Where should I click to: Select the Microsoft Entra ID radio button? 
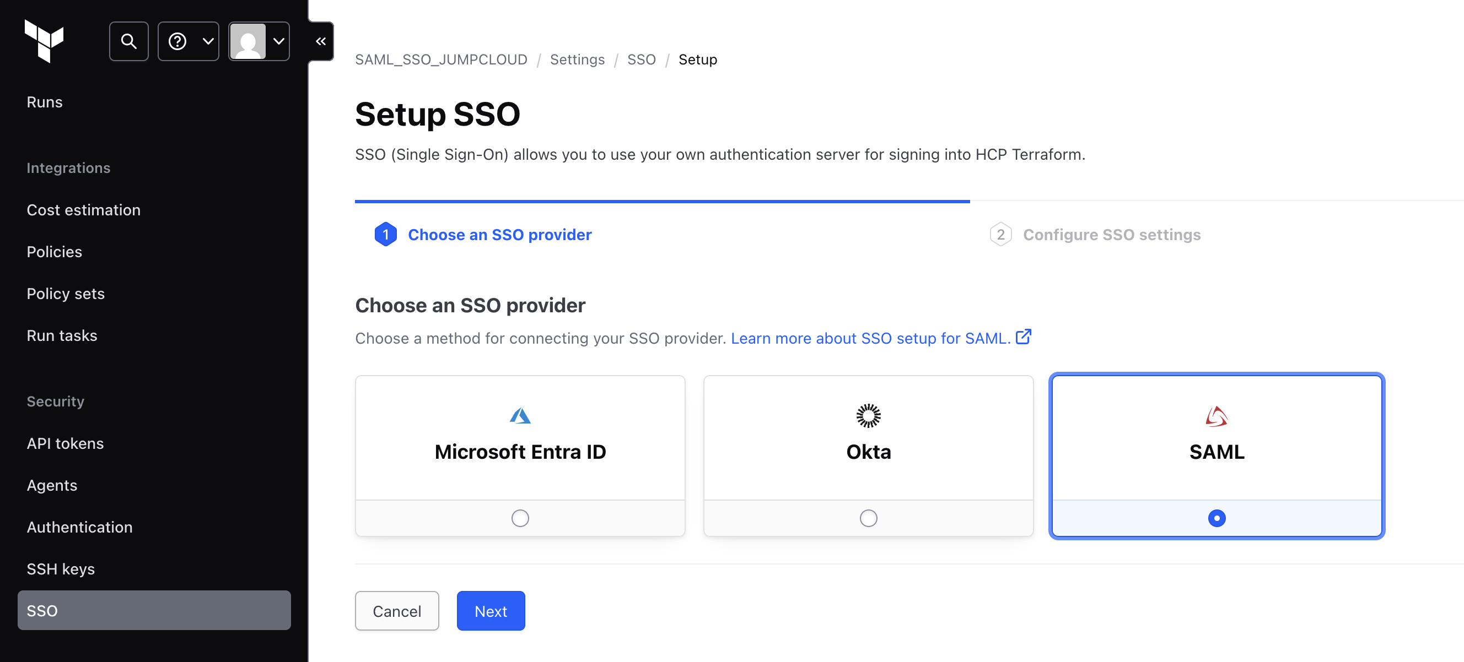(519, 518)
